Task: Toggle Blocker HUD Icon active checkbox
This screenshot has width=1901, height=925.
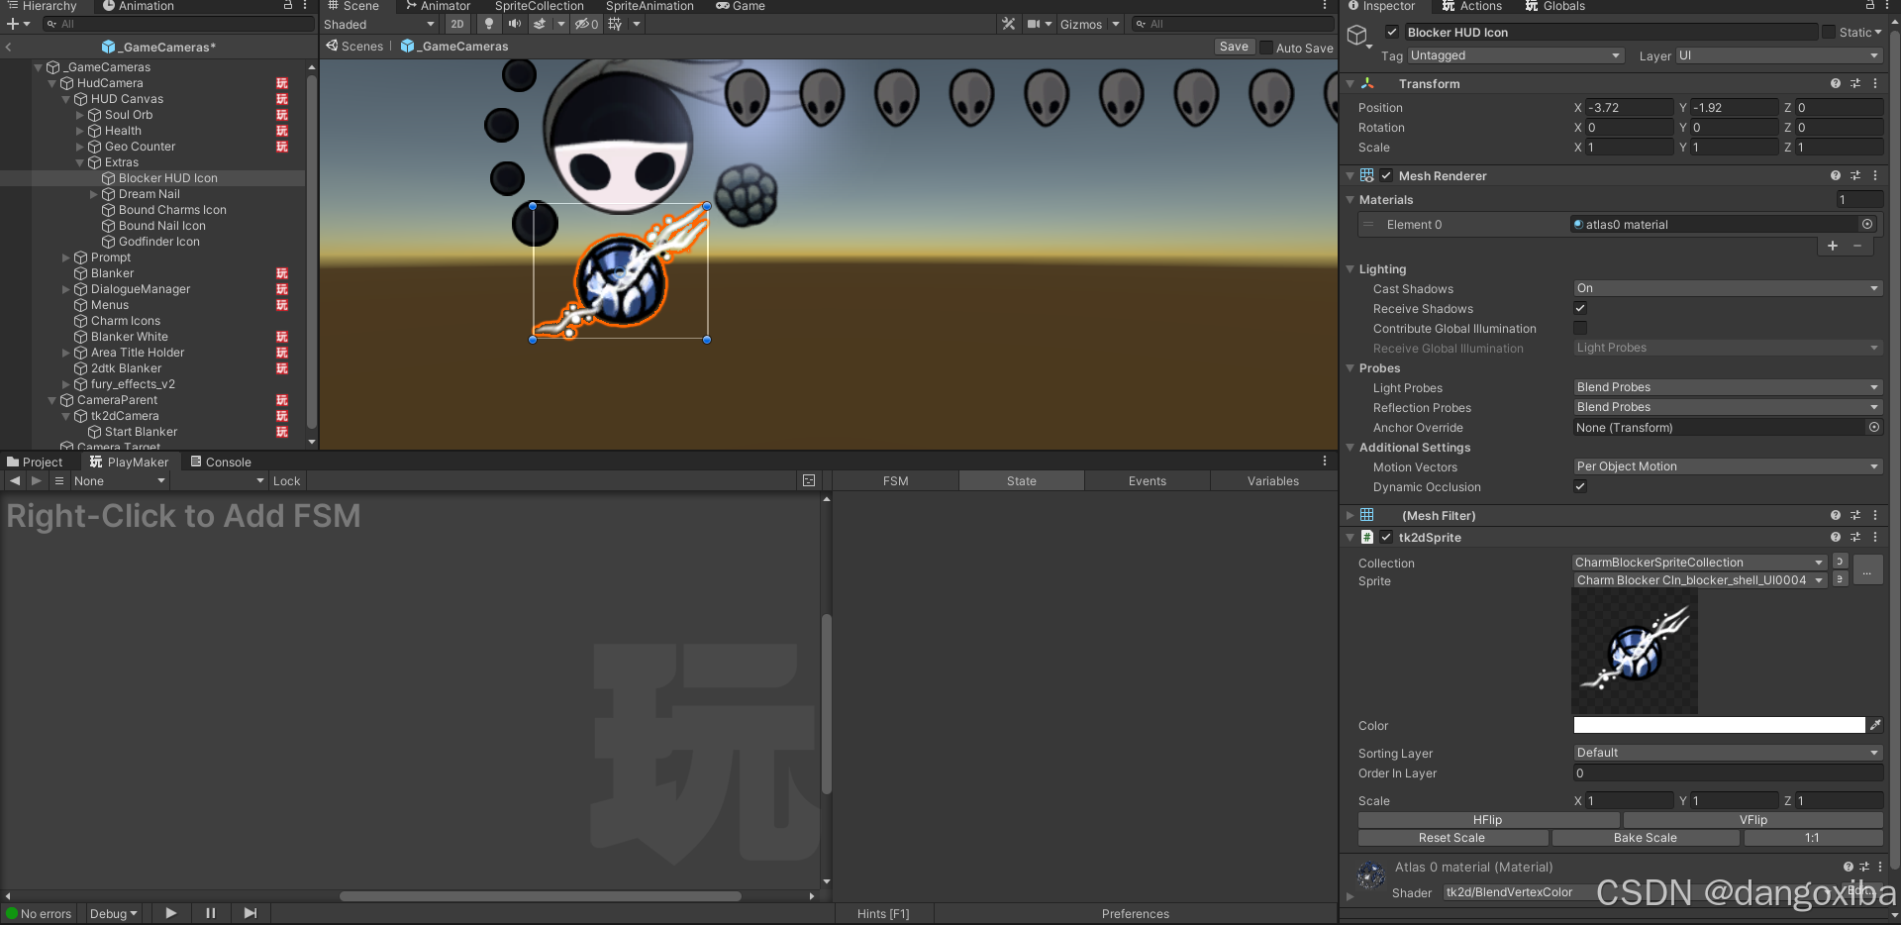Action: (x=1391, y=32)
